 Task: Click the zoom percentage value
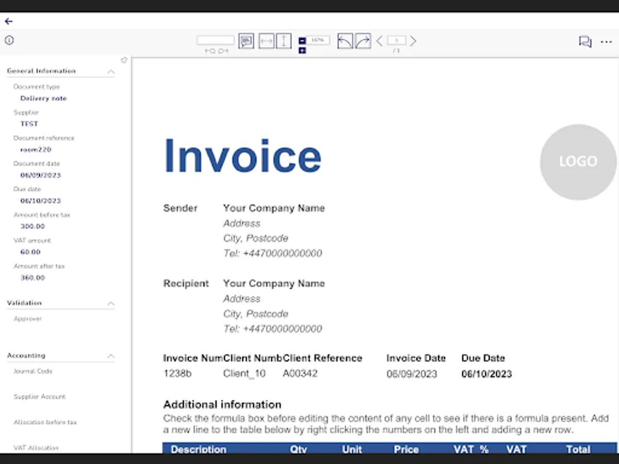(x=318, y=39)
